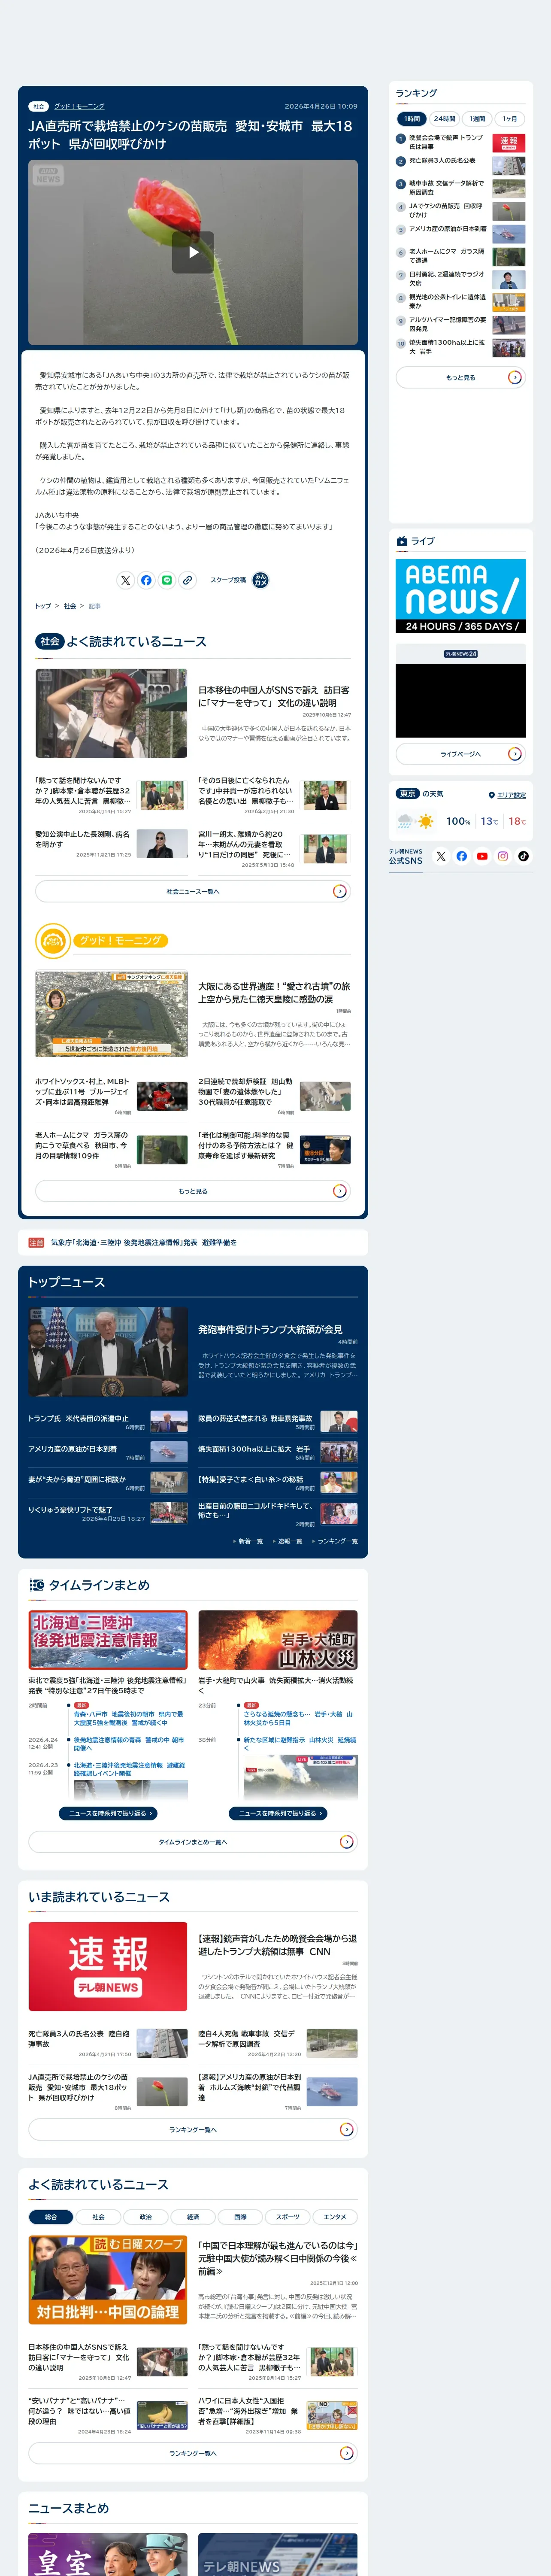Click the 社会 breadcrumb link
Screen dimensions: 551x2576
pos(70,606)
